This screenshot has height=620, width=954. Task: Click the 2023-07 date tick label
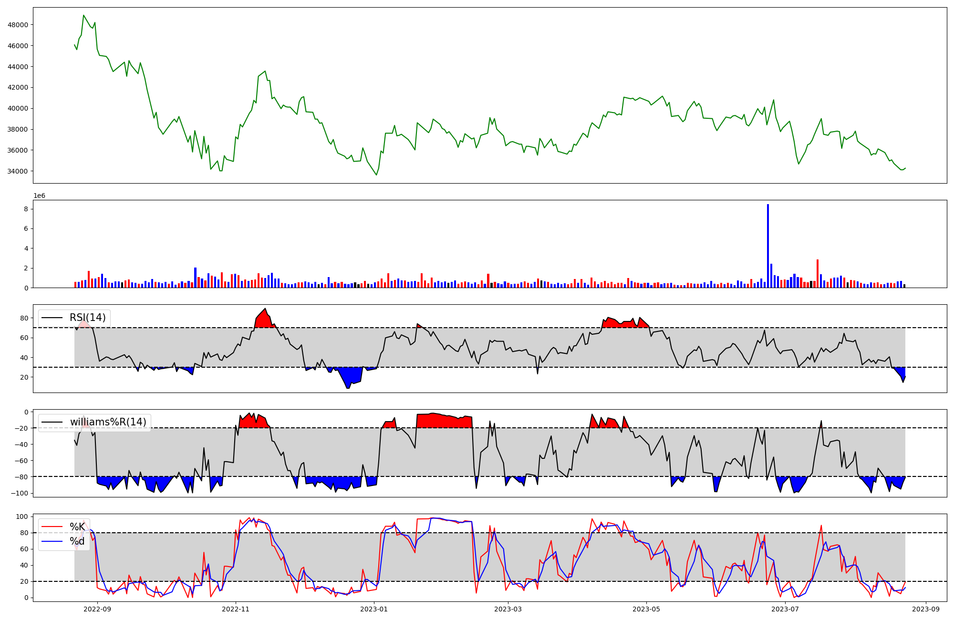(785, 609)
